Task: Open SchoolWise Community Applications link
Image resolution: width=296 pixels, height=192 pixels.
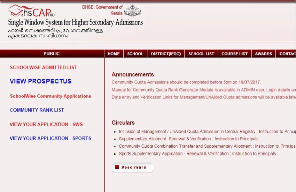Action: click(50, 96)
